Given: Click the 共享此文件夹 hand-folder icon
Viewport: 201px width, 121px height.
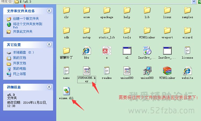Looking at the screenshot, I should click(9, 32).
